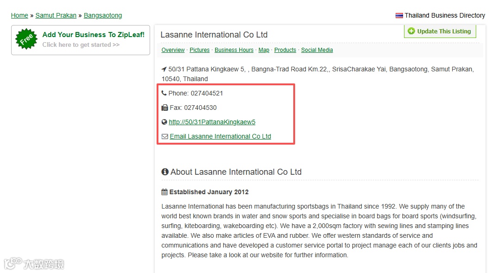Jump to the Products section
The image size is (492, 273).
285,50
